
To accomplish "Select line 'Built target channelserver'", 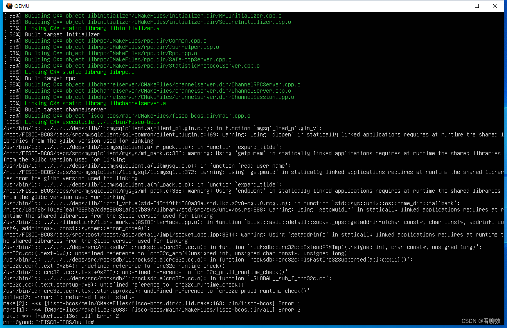I will pos(55,109).
